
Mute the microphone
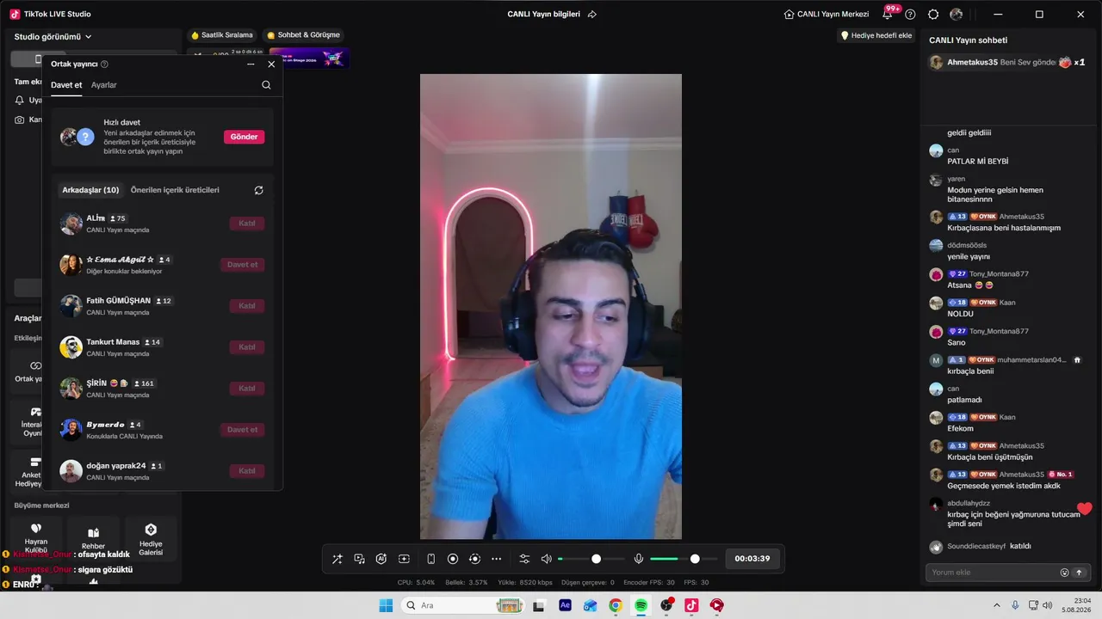[x=639, y=559]
